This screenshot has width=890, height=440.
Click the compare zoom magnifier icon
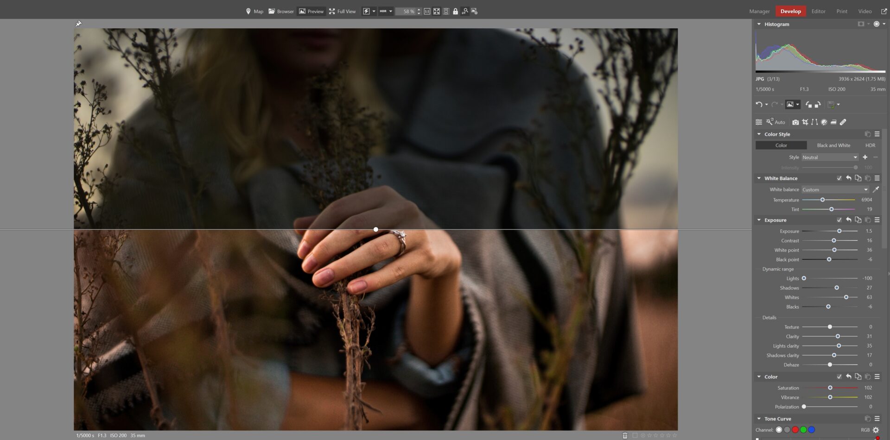[464, 11]
